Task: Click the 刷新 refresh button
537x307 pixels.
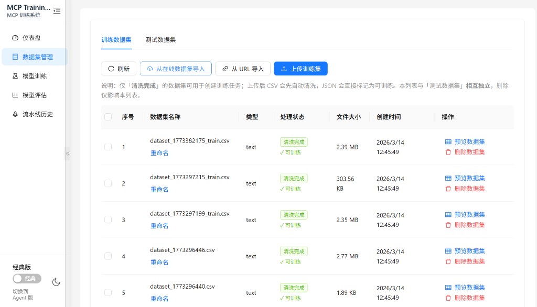Action: [x=119, y=69]
